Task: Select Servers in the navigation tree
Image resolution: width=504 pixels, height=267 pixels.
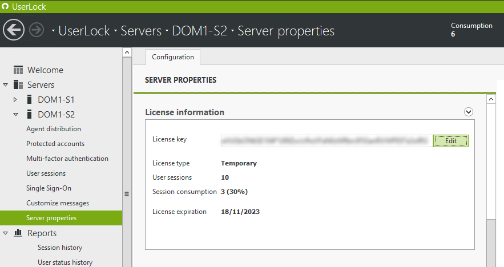Action: (x=41, y=85)
